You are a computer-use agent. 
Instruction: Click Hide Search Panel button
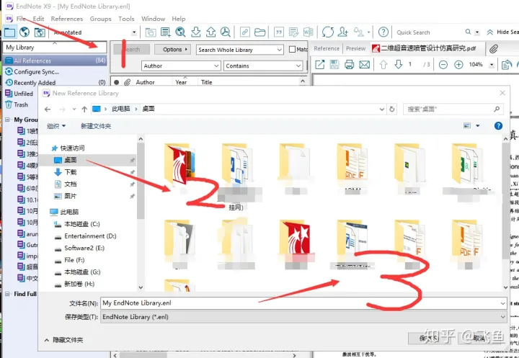pyautogui.click(x=502, y=32)
